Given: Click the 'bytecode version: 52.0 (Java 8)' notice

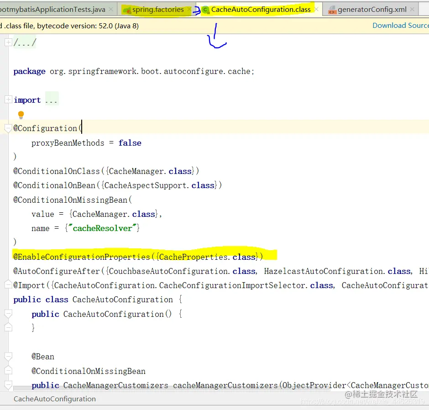Looking at the screenshot, I should click(88, 26).
